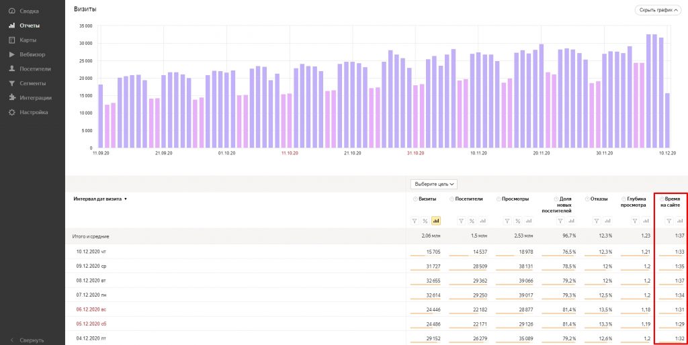Open the Сводка section in sidebar
Screen dimensions: 688x345
click(29, 11)
